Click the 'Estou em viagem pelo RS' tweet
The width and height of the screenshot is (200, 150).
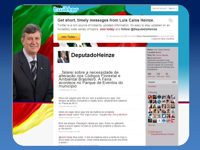point(92,101)
